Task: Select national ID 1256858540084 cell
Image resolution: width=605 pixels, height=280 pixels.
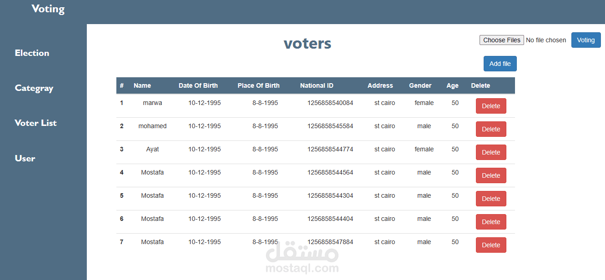Action: coord(330,103)
